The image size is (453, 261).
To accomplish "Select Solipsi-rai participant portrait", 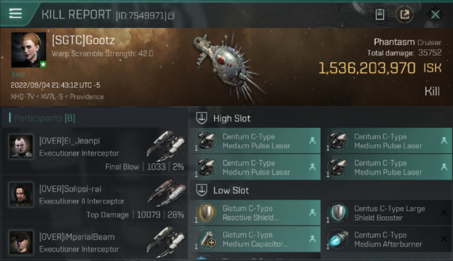I will (x=21, y=195).
